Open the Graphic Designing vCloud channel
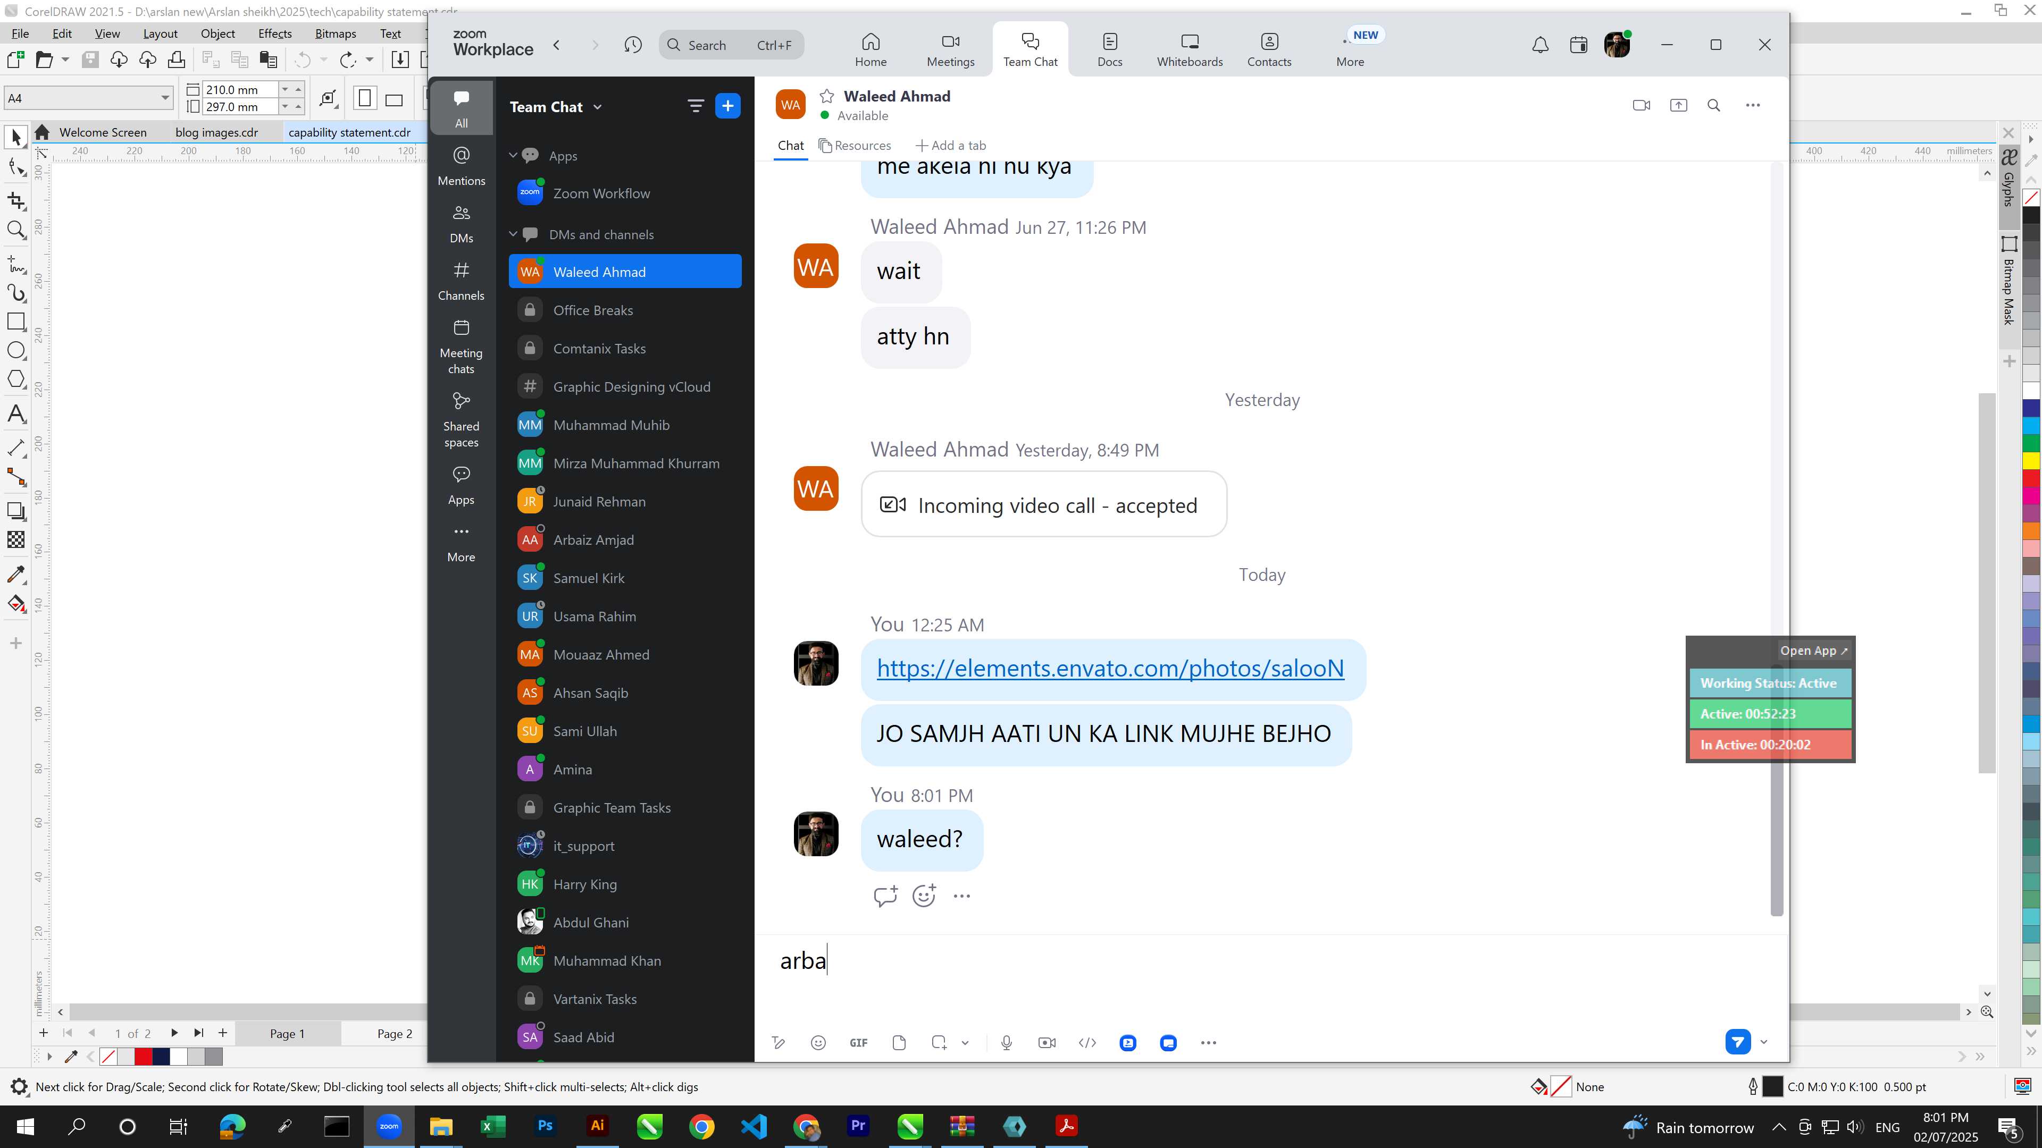The width and height of the screenshot is (2042, 1148). click(625, 386)
